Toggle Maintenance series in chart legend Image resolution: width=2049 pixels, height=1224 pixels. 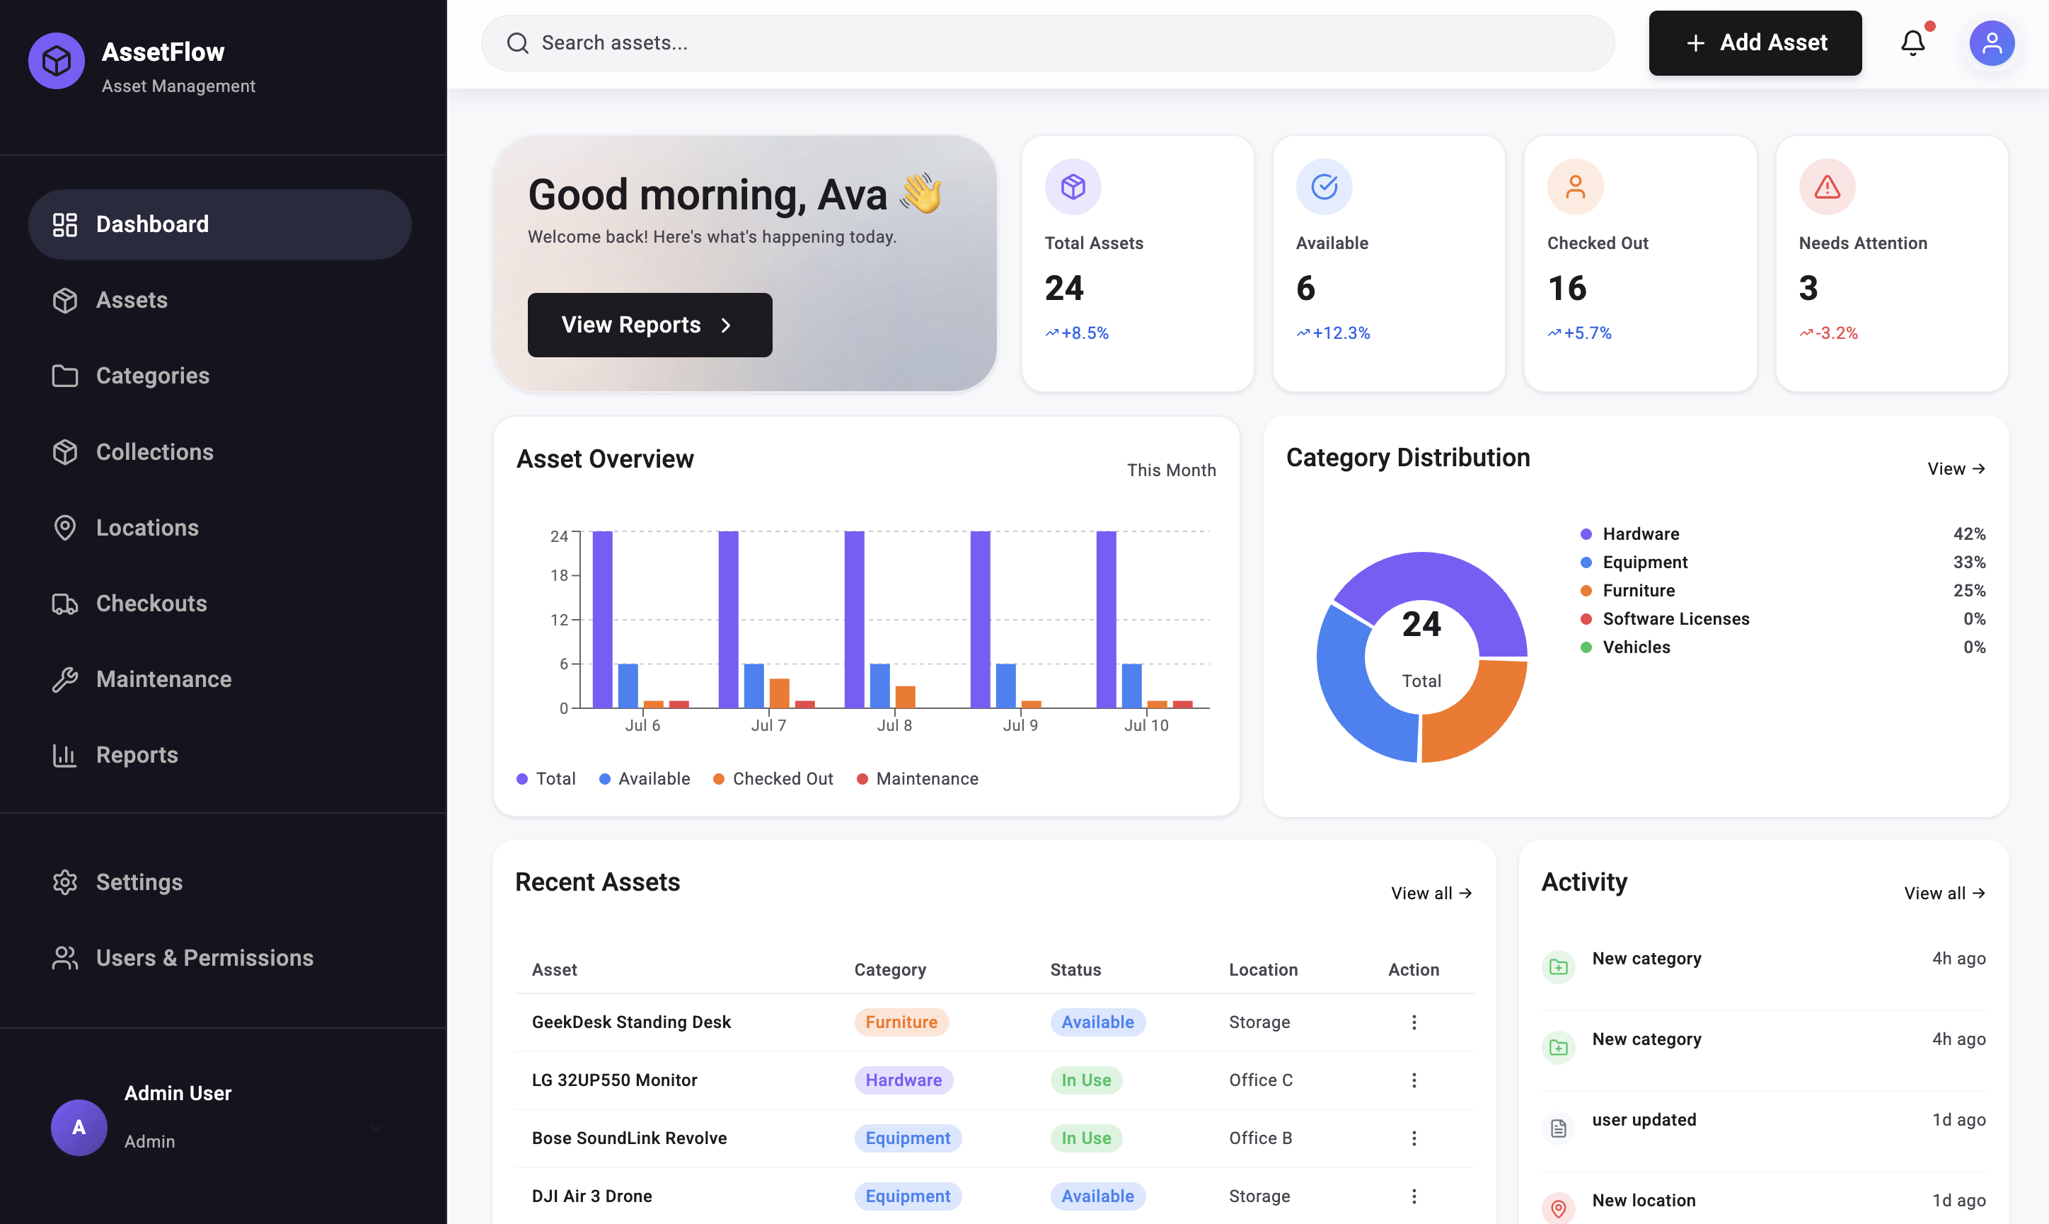[917, 778]
